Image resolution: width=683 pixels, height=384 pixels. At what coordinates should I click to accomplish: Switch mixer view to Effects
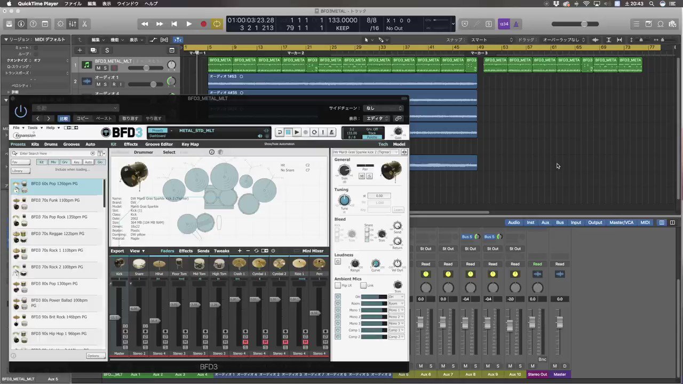pyautogui.click(x=186, y=251)
